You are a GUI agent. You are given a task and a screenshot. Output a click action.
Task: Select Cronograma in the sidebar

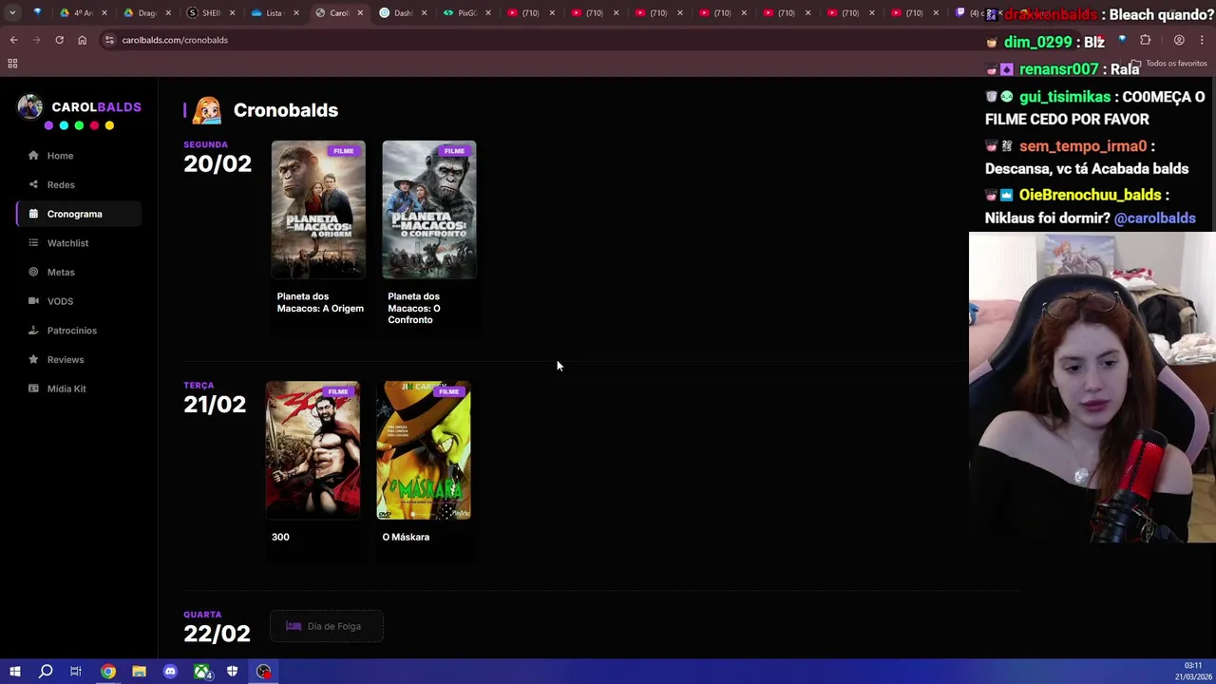[x=78, y=214]
